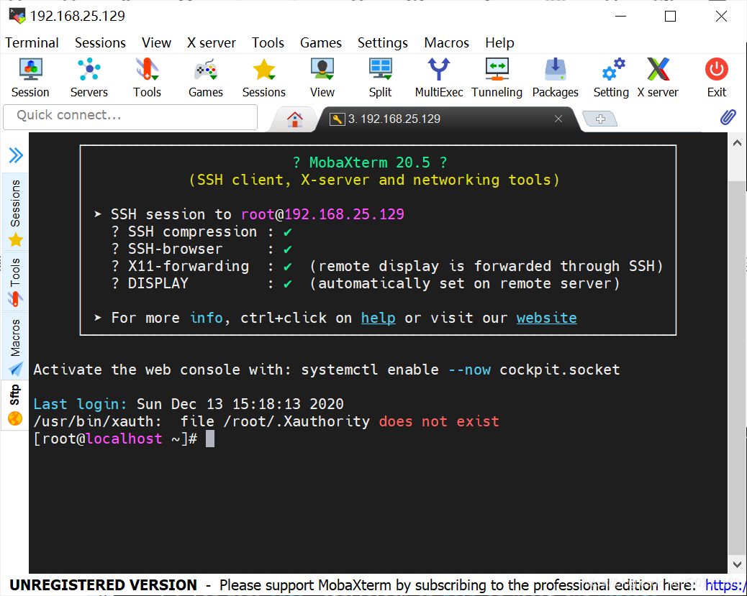
Task: Click the terminal prompt cursor block
Action: coord(210,439)
